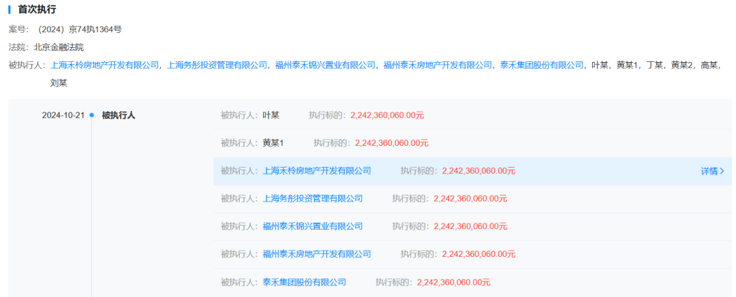Click 详情 link on highlighted row

(x=713, y=171)
